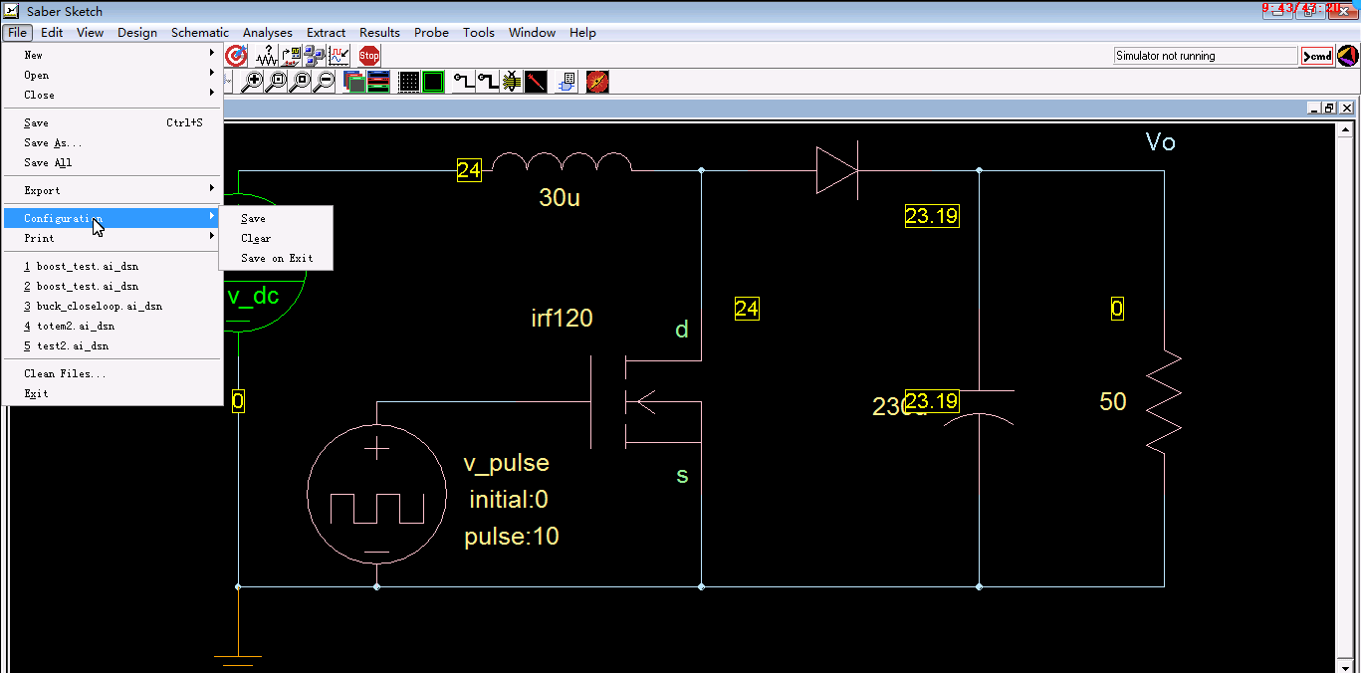This screenshot has width=1361, height=673.
Task: Click the waveform with question mark icon
Action: point(266,56)
